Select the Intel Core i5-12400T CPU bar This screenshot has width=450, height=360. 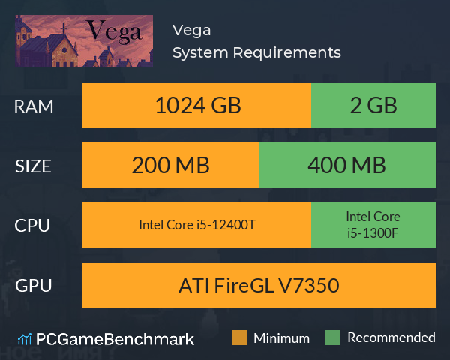pyautogui.click(x=196, y=225)
